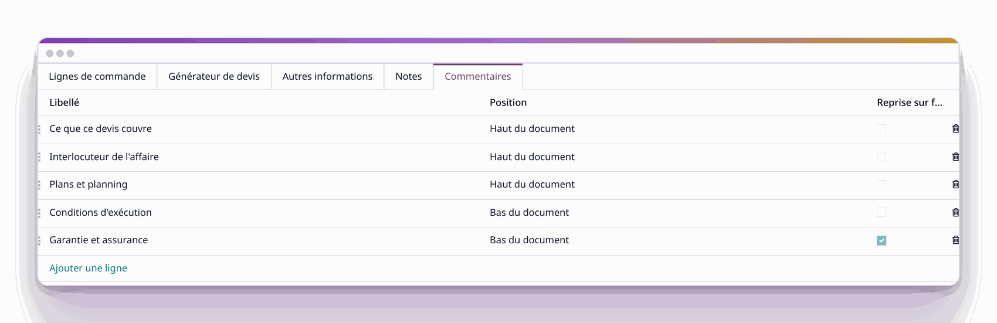Edit position of 'Interlocuteur de l'affaire' row
Screen dimensions: 997x323
pos(533,157)
